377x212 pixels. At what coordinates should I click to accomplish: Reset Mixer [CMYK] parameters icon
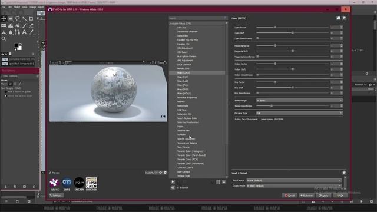click(344, 18)
